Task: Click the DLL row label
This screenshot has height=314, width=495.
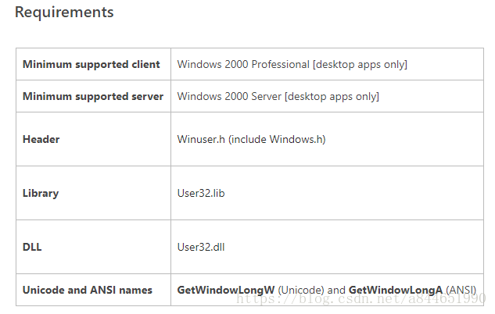Action: click(x=32, y=247)
